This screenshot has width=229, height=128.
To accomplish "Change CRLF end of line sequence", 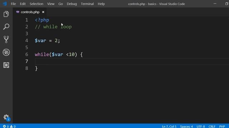I will coord(212,127).
